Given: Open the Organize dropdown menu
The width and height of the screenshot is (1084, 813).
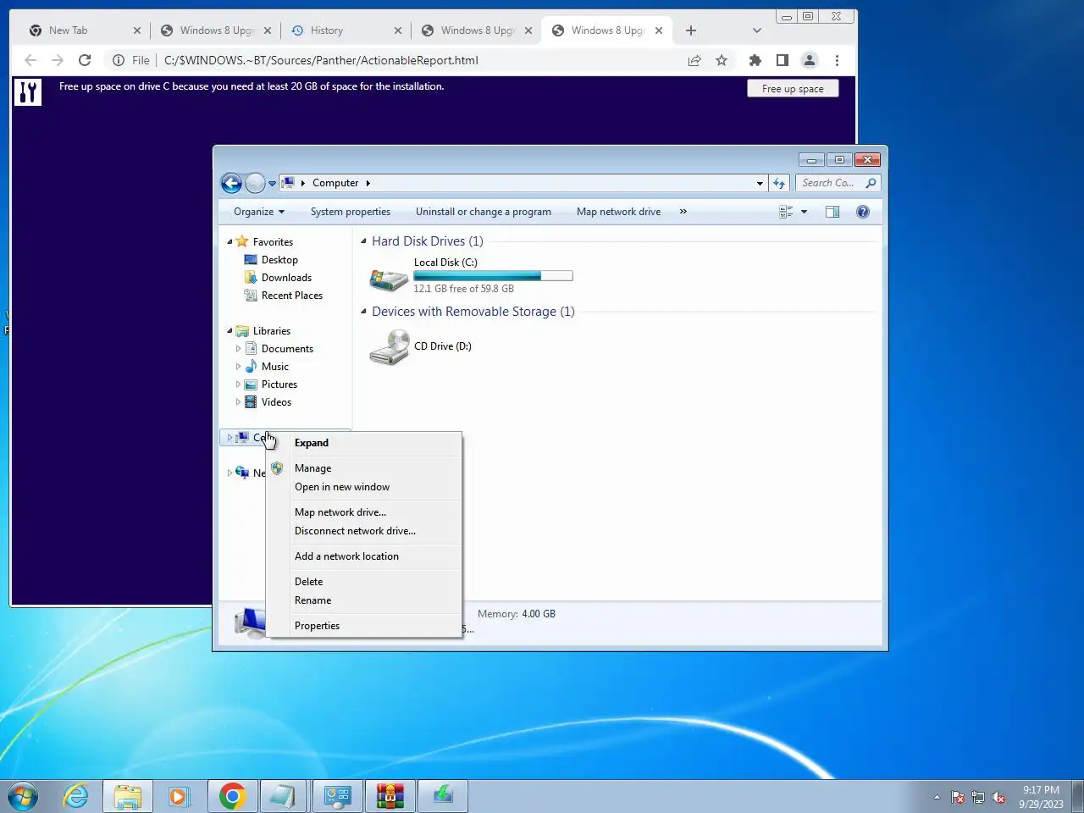Looking at the screenshot, I should (x=259, y=212).
